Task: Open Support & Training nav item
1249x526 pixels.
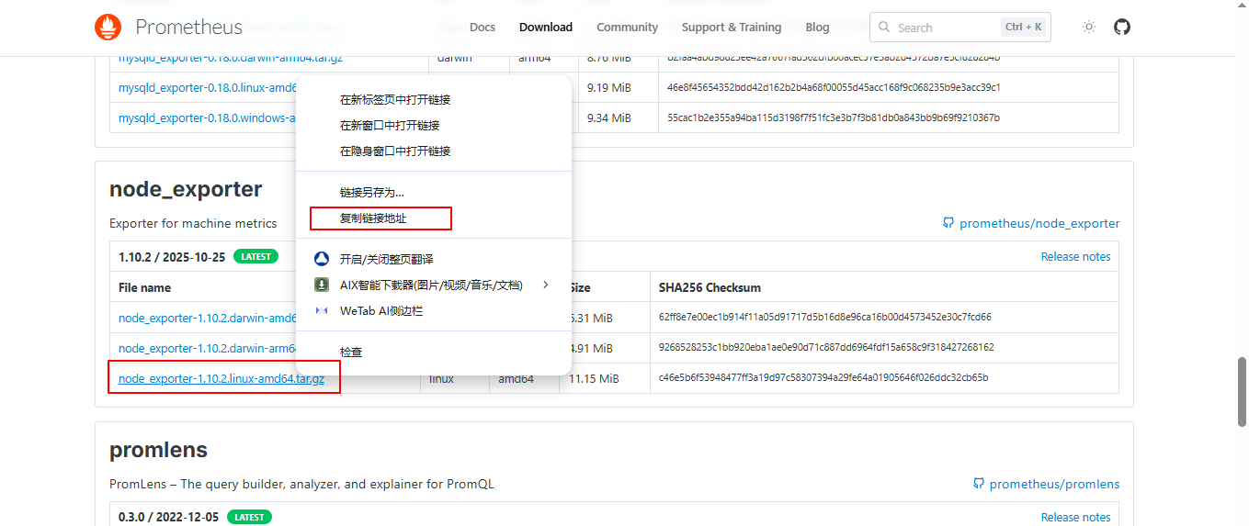Action: pyautogui.click(x=732, y=28)
